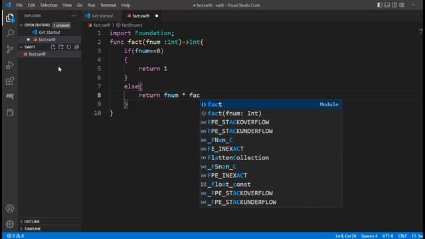Open the Run menu
The height and width of the screenshot is (239, 425).
pos(92,5)
